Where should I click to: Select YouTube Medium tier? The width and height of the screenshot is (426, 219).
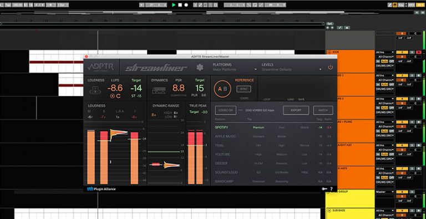281,154
